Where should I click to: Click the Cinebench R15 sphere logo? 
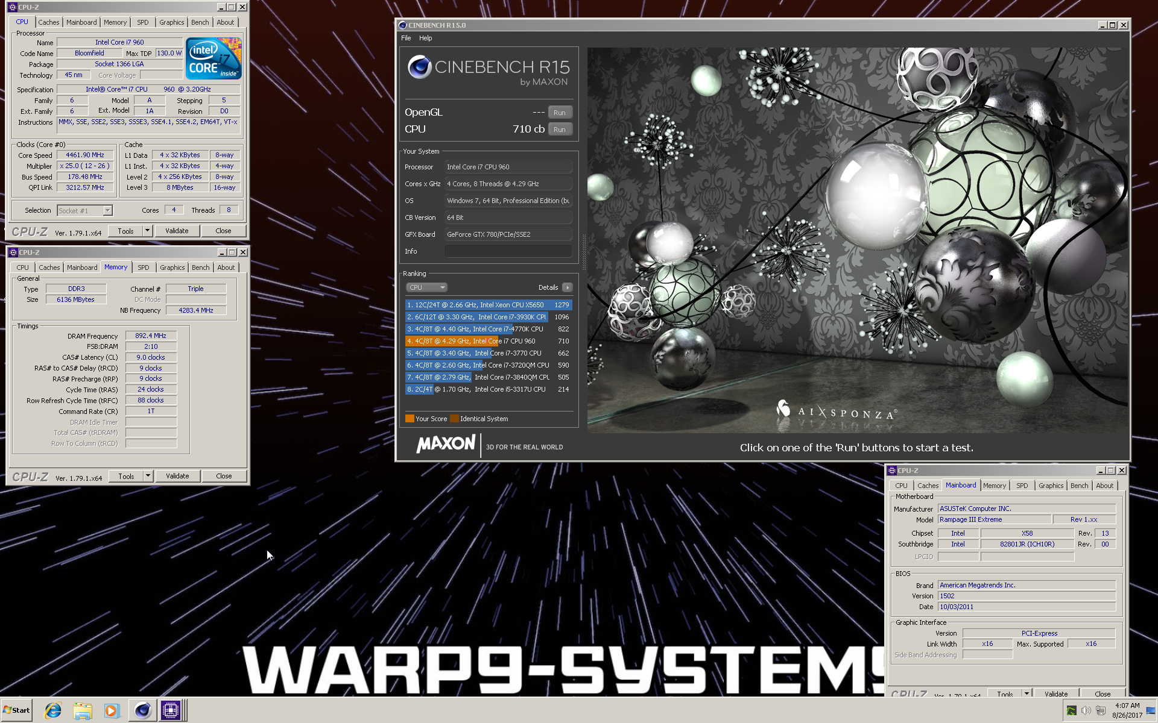click(419, 67)
